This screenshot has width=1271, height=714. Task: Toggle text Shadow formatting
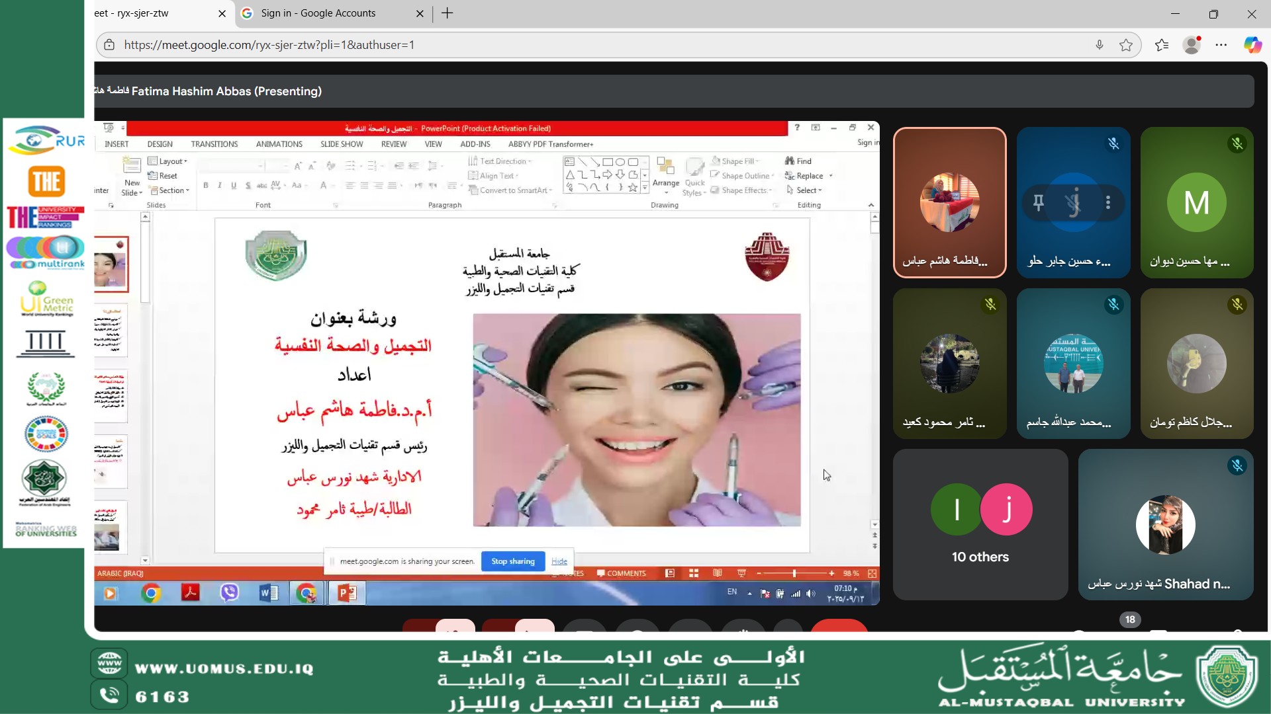click(x=248, y=186)
